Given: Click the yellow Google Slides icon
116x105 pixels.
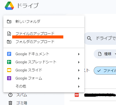Looking at the screenshot, I should pos(9,70).
